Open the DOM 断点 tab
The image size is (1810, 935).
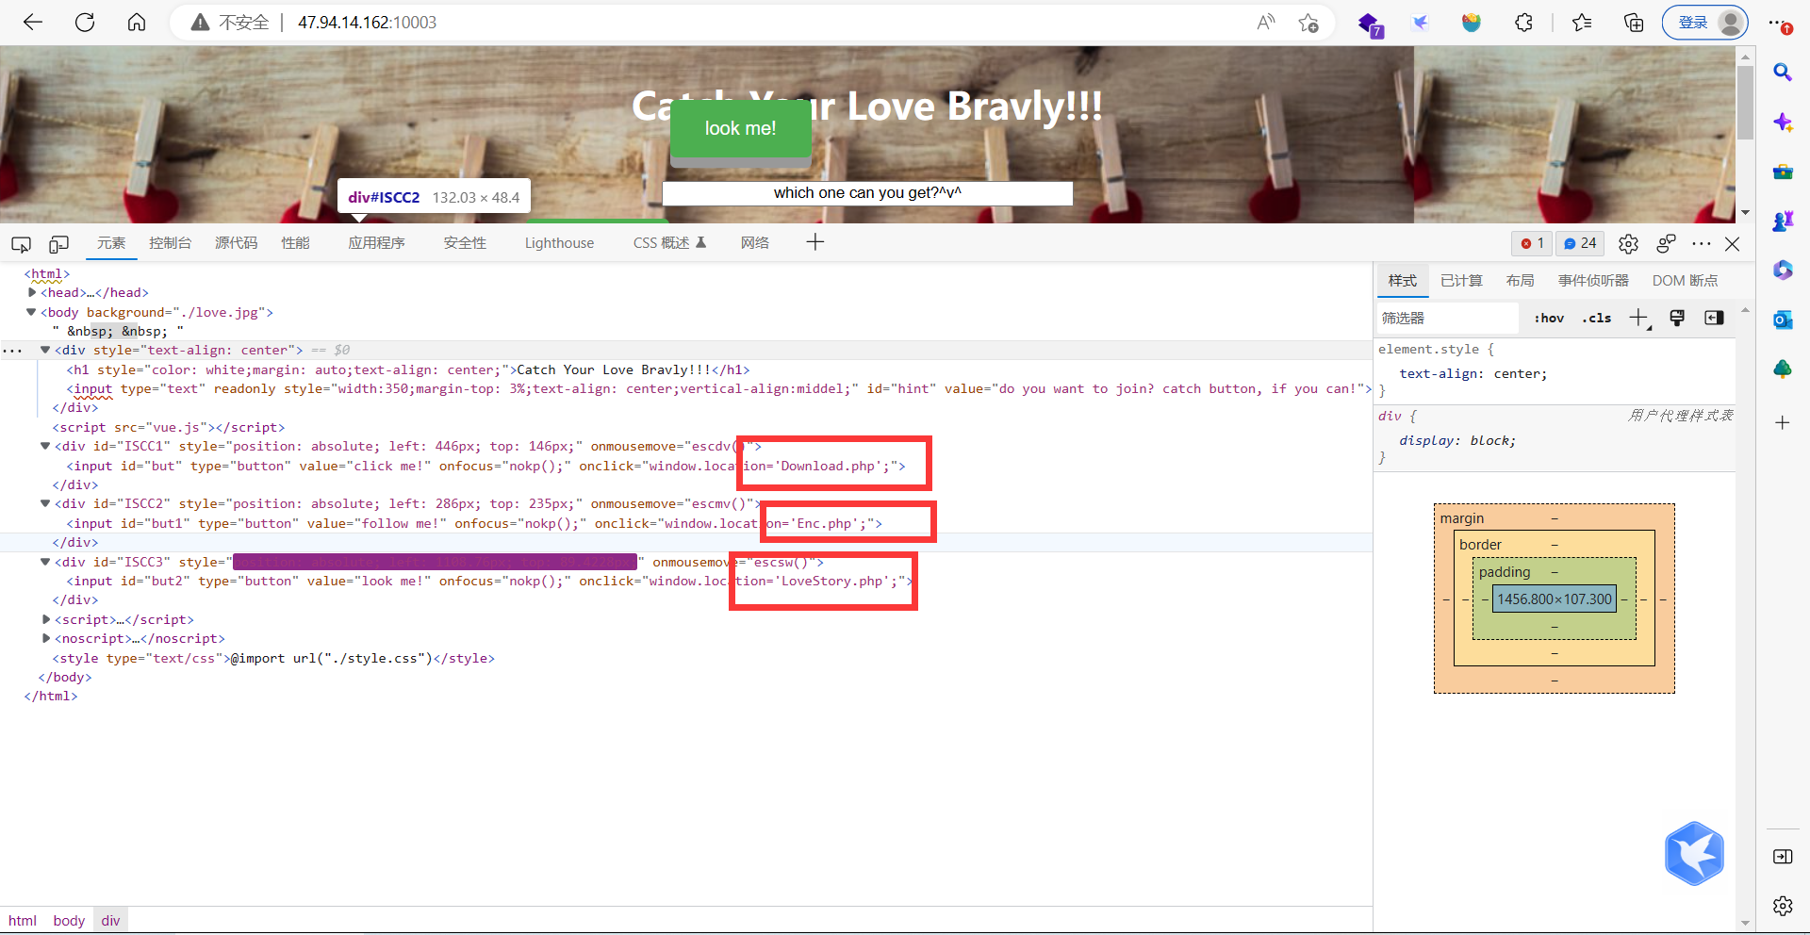click(1685, 281)
